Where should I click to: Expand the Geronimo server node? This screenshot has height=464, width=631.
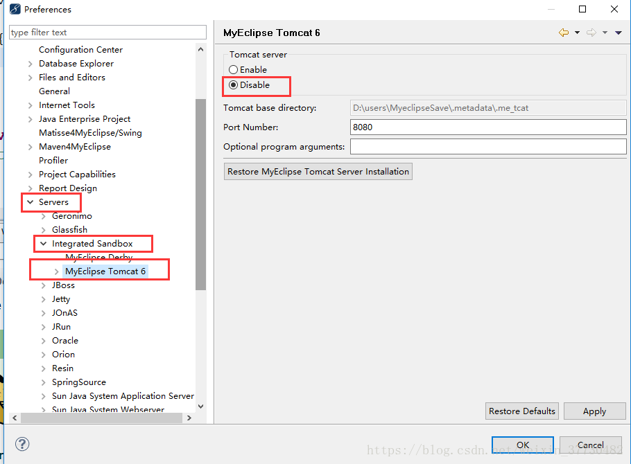[44, 216]
